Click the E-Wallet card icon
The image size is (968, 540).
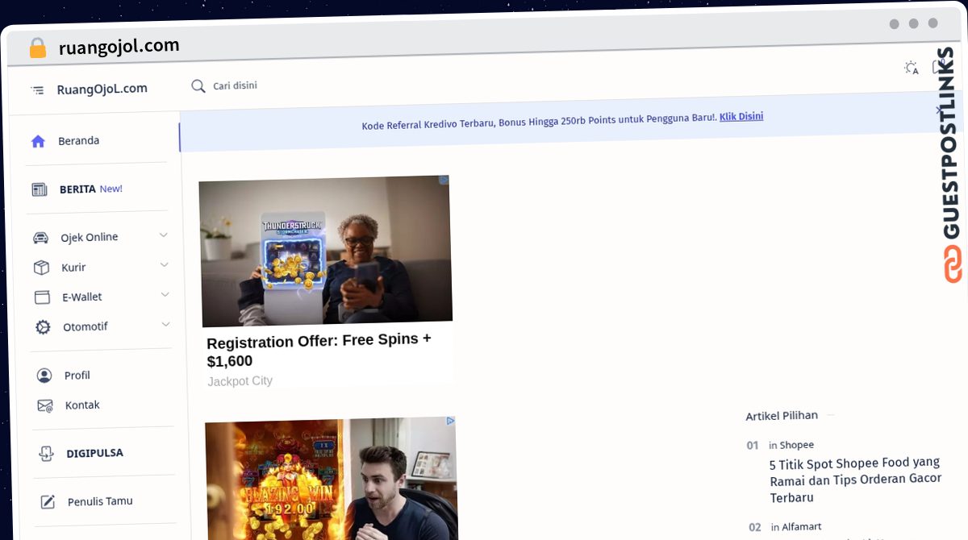(x=42, y=297)
